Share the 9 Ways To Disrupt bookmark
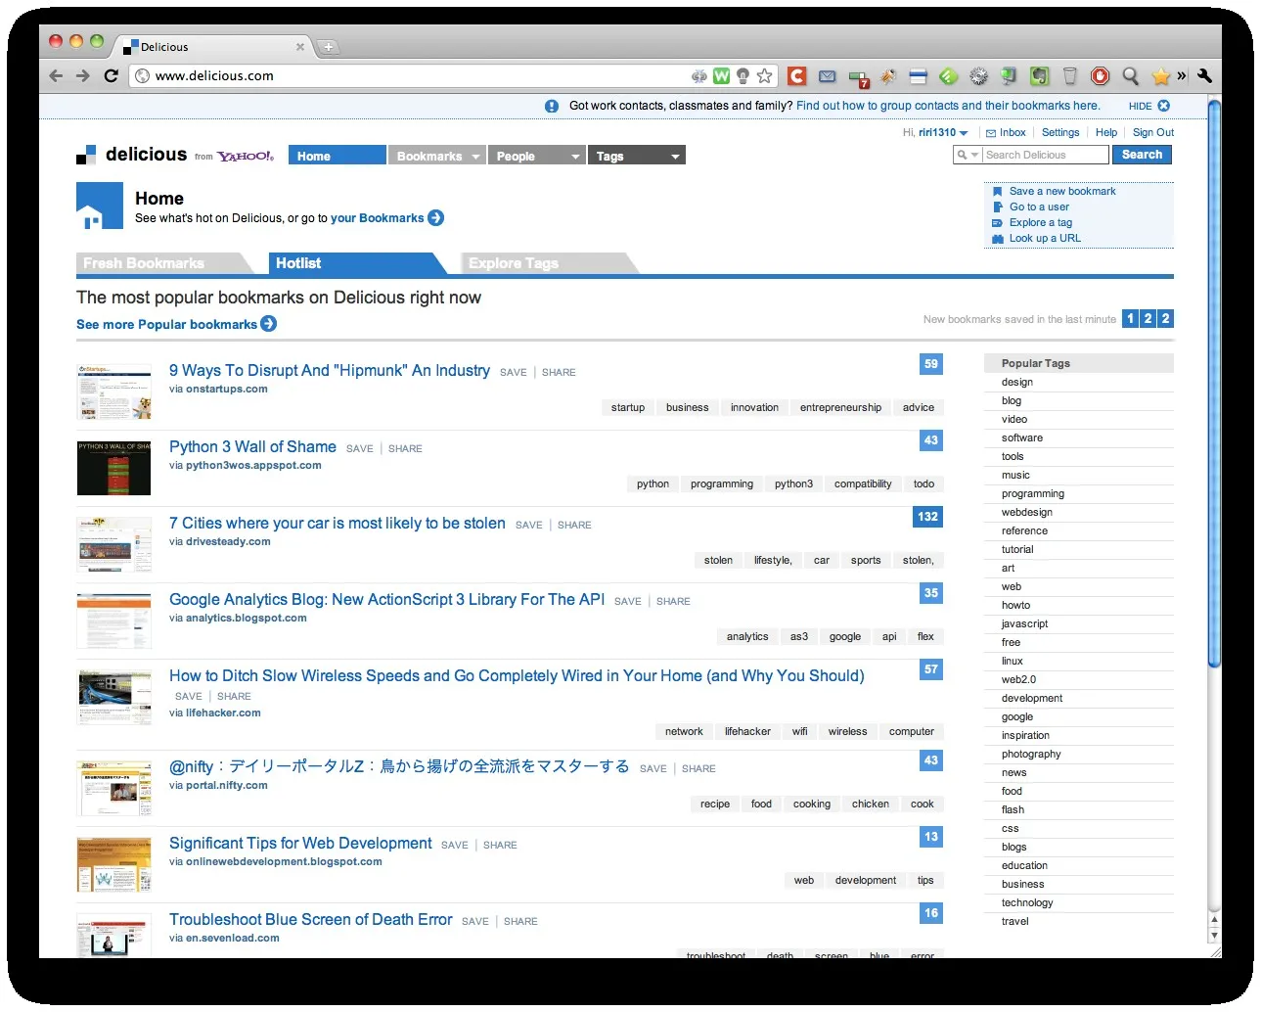The width and height of the screenshot is (1261, 1012). click(x=559, y=373)
